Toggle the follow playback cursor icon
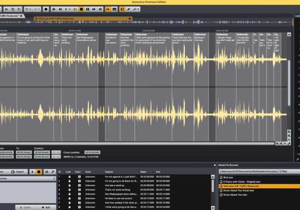Image resolution: width=300 pixels, height=210 pixels. click(x=108, y=9)
